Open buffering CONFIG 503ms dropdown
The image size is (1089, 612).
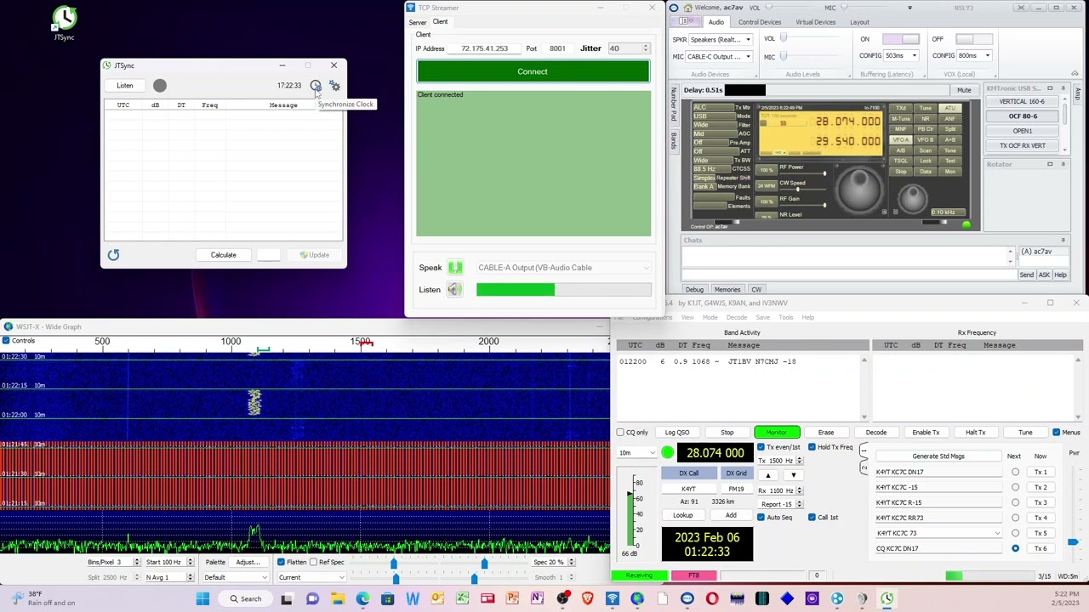(x=901, y=56)
